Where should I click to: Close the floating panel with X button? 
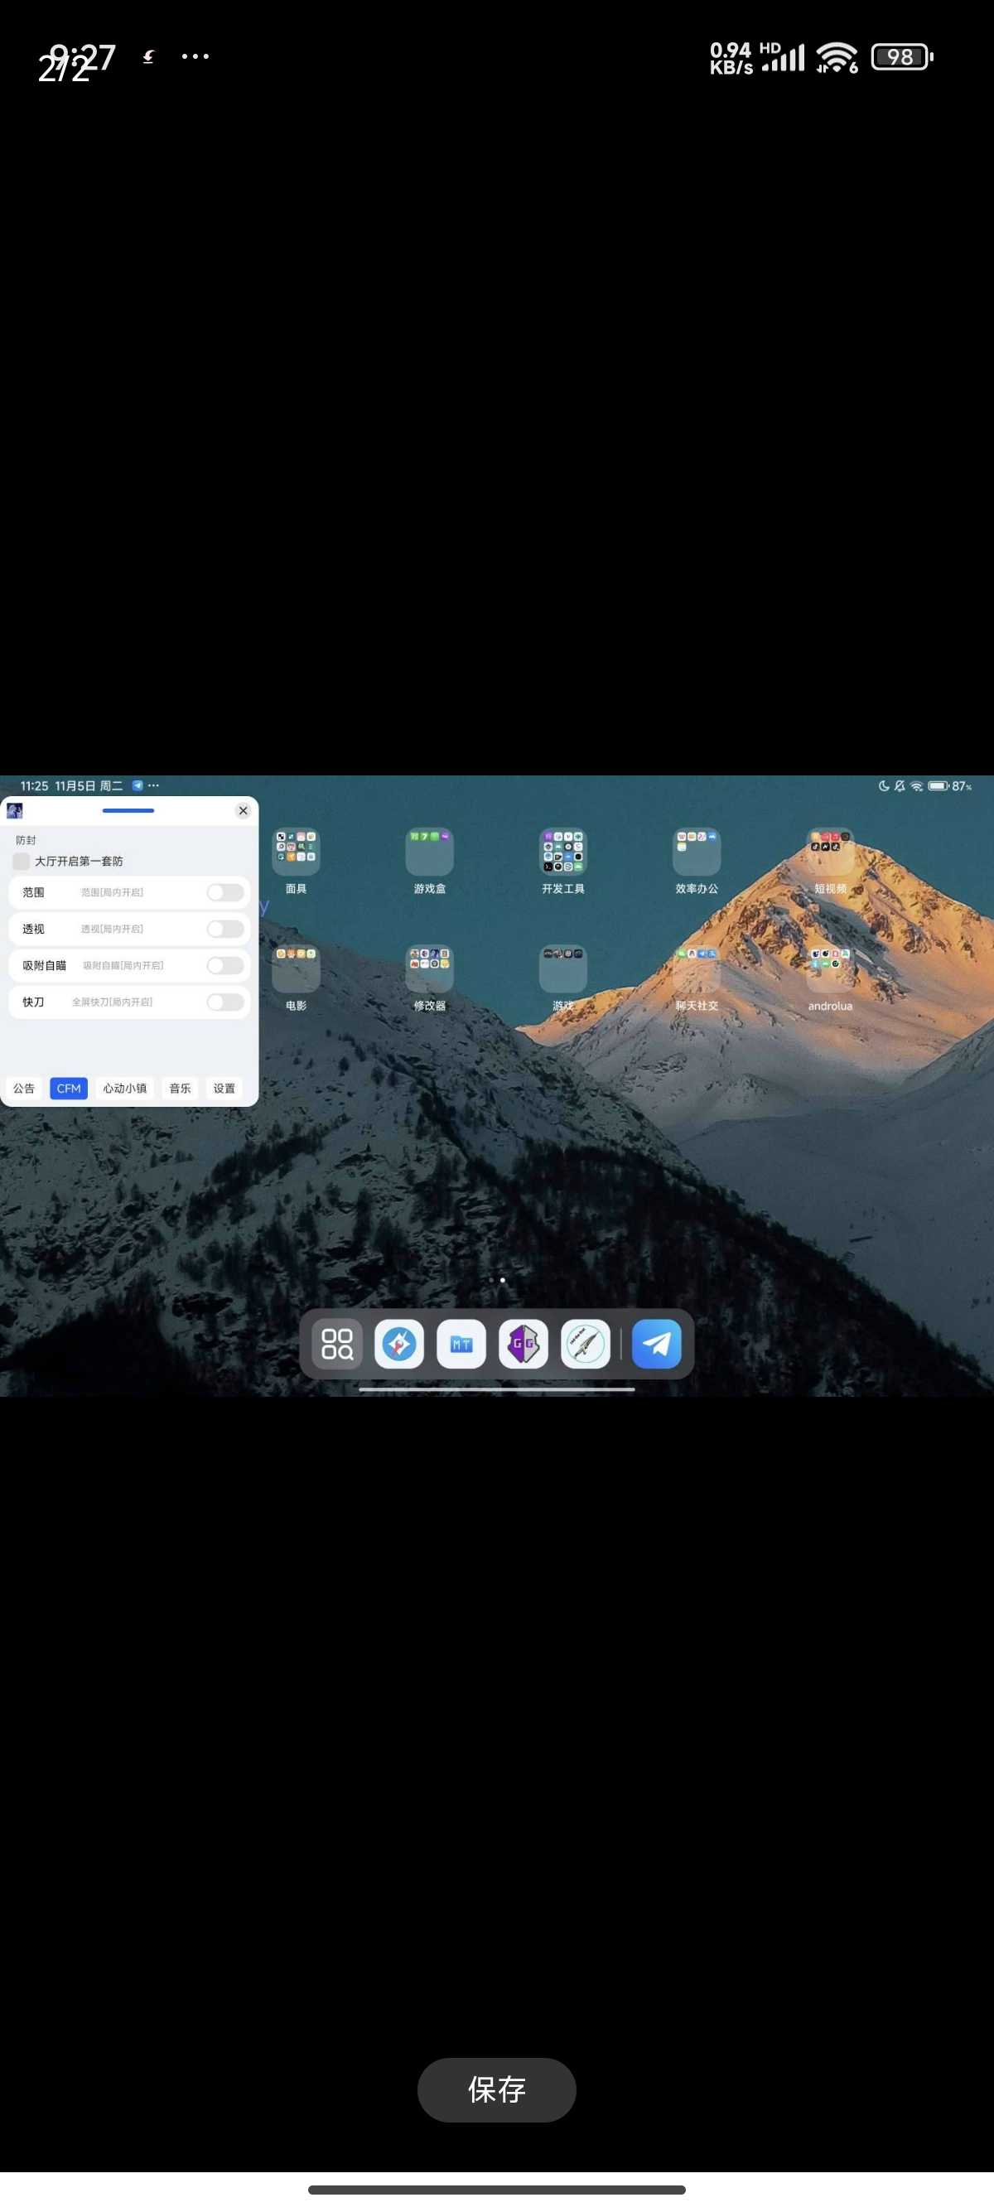pos(243,809)
